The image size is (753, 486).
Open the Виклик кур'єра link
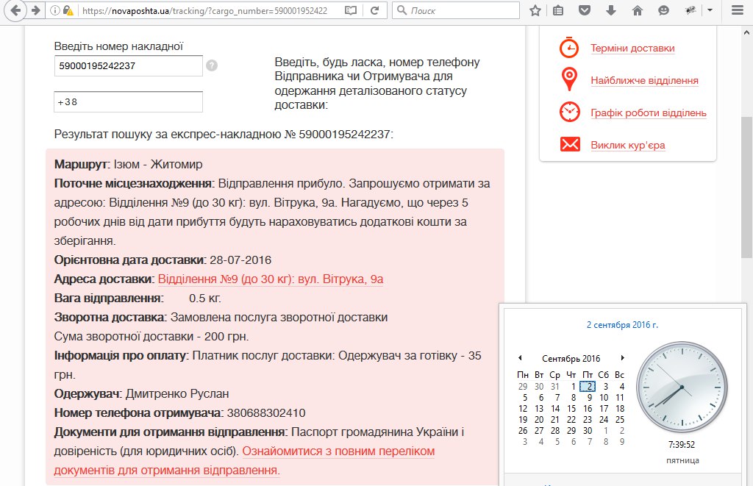tap(628, 145)
